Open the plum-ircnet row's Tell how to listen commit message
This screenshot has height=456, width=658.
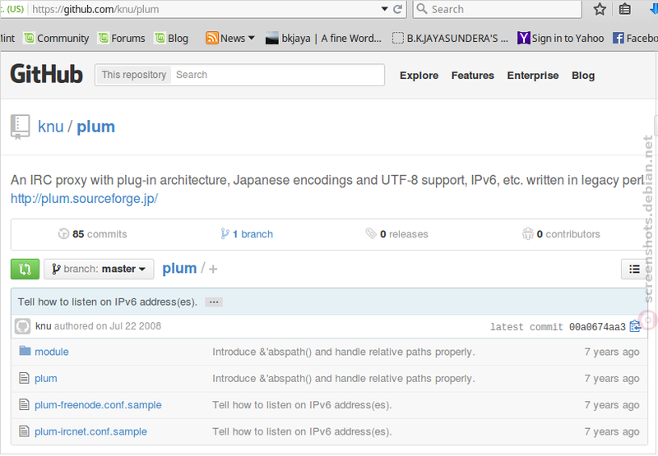(x=302, y=431)
